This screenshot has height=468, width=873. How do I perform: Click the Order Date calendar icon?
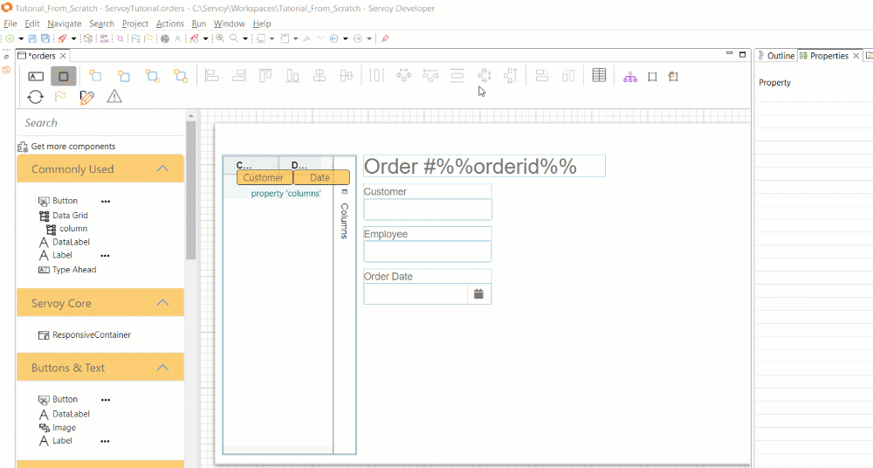478,294
